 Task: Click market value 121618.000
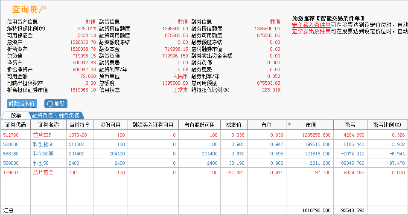pos(318,154)
